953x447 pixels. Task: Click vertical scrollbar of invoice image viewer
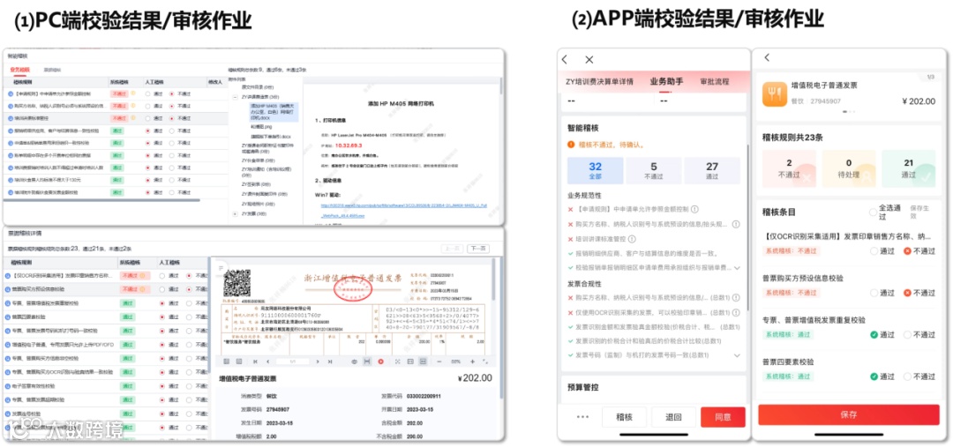495,279
